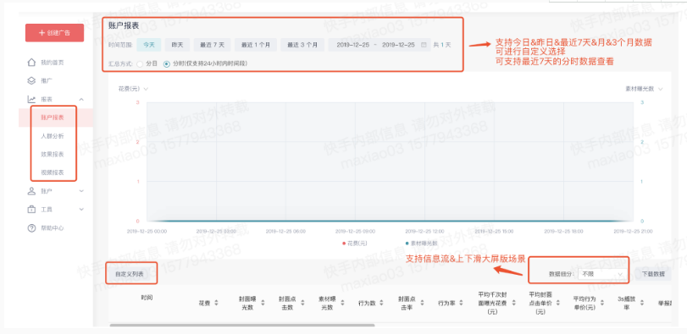
Task: Open the 素材曝光数 chart metric dropdown
Action: coord(644,89)
